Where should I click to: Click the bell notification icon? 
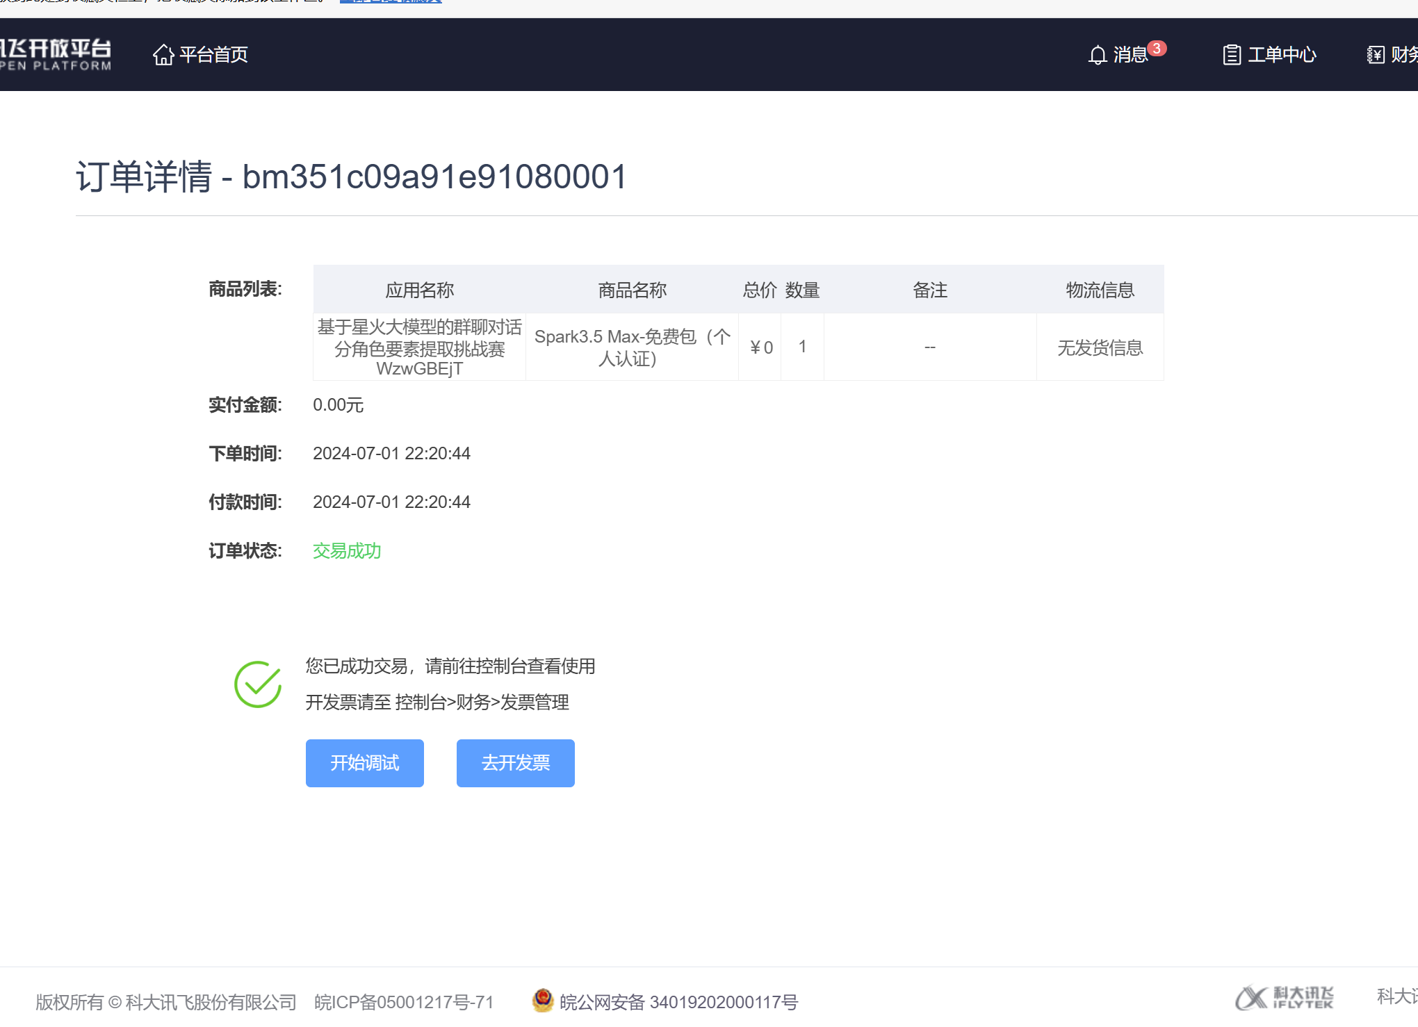point(1098,55)
